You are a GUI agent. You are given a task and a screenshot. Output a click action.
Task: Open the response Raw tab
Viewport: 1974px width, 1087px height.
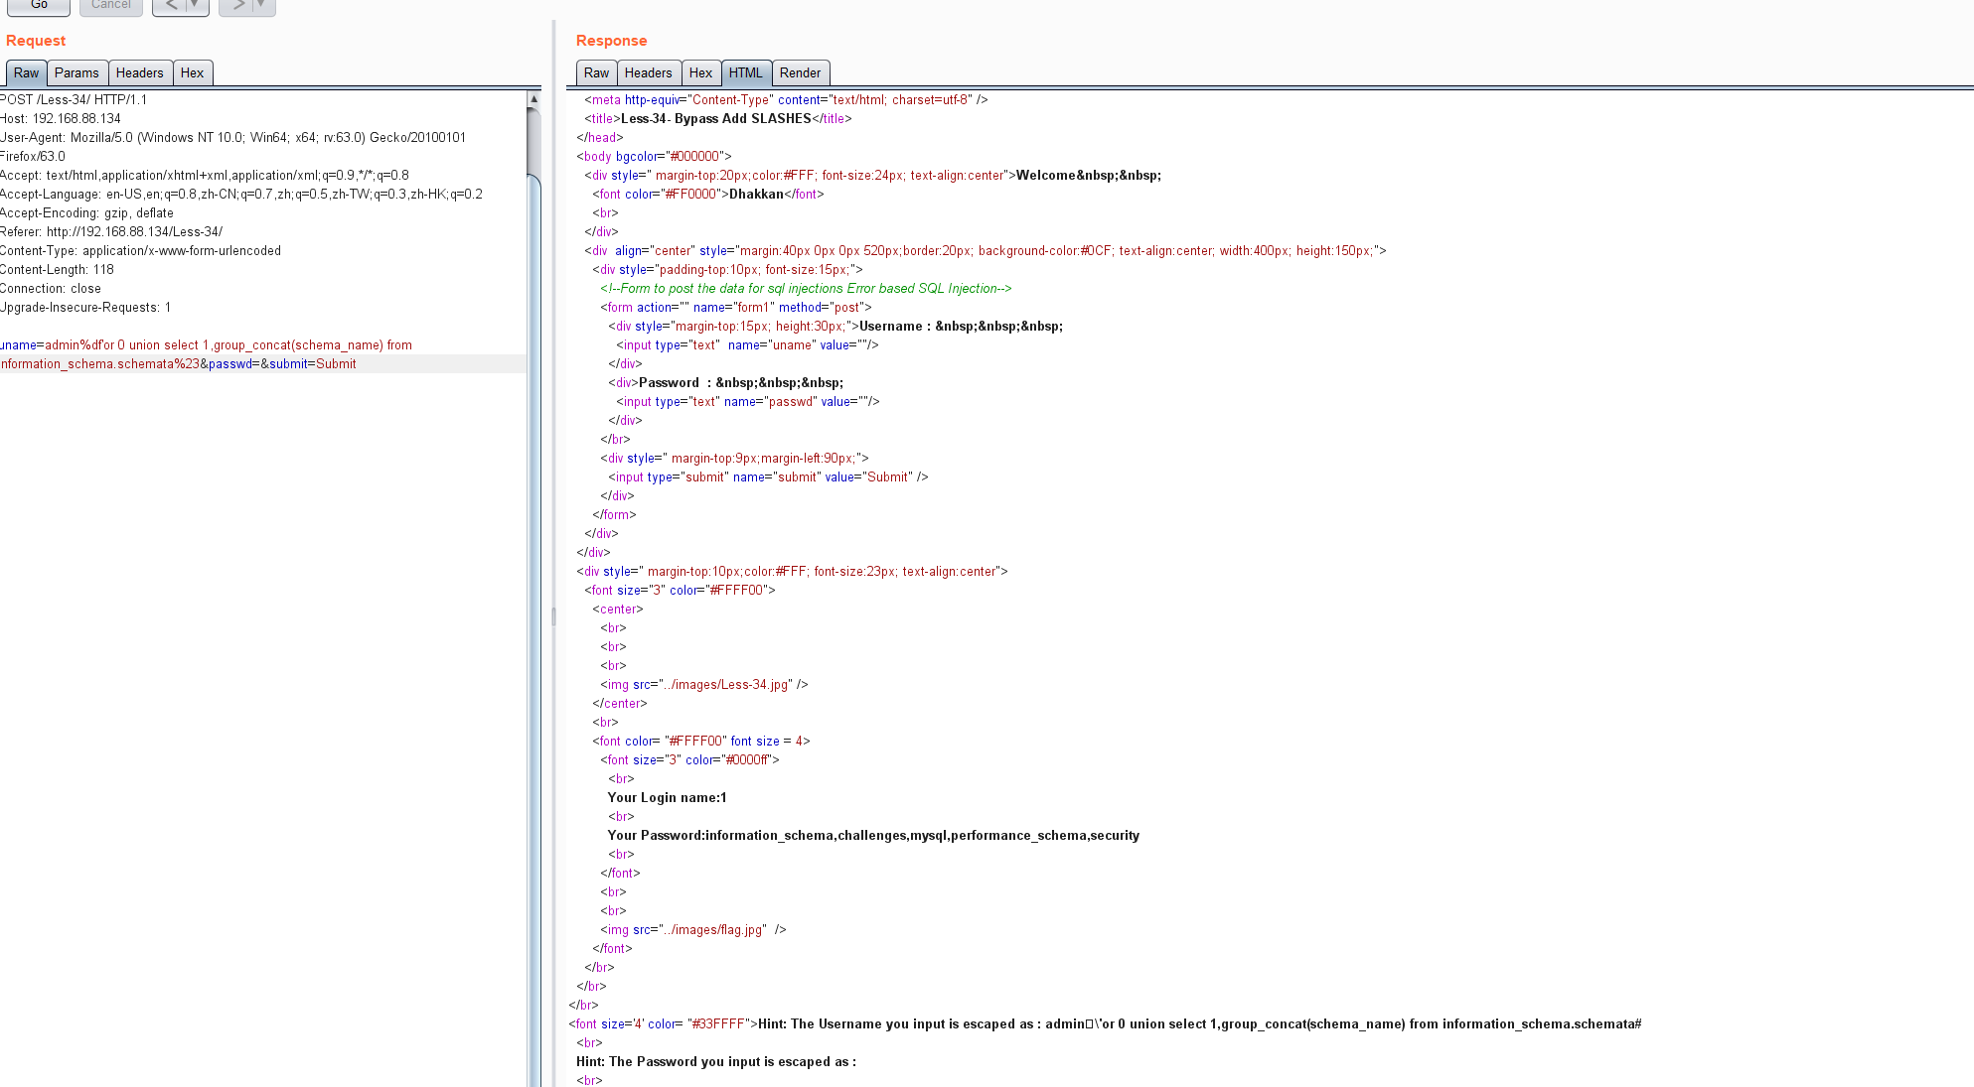596,73
